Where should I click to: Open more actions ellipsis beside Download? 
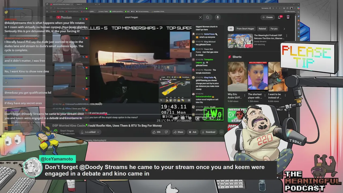[221, 132]
